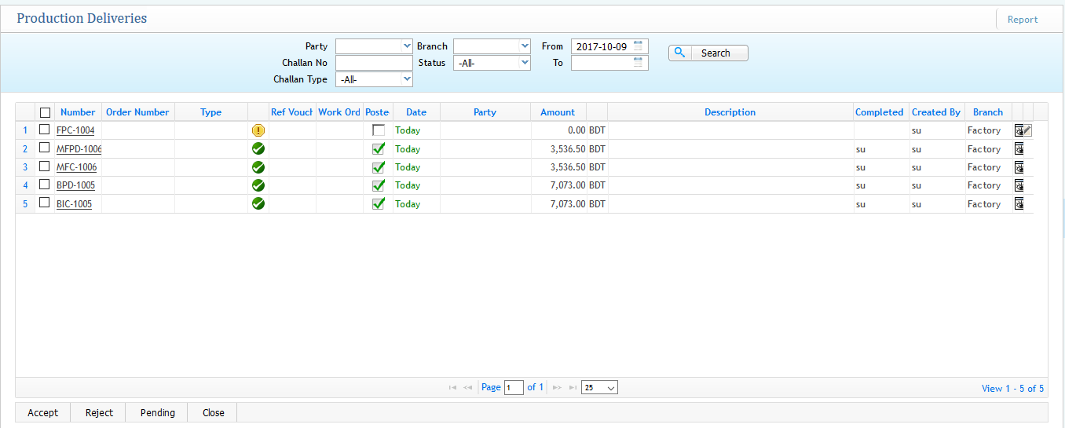
Task: Open the Branch dropdown filter
Action: pos(492,46)
